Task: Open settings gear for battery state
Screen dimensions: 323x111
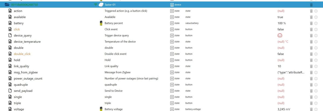Action: tap(316, 23)
